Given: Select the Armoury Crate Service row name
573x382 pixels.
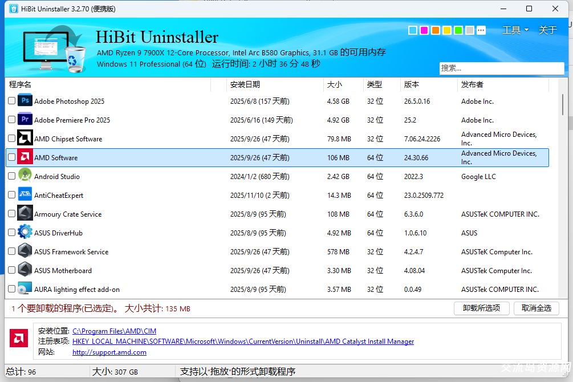Looking at the screenshot, I should (x=68, y=214).
